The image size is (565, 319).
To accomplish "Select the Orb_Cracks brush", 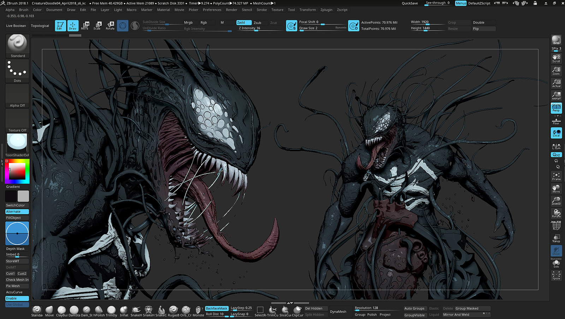I will 186,311.
